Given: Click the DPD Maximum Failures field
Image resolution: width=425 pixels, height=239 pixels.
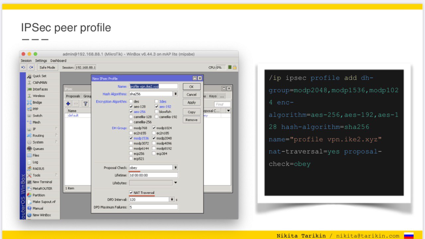Looking at the screenshot, I should [153, 207].
